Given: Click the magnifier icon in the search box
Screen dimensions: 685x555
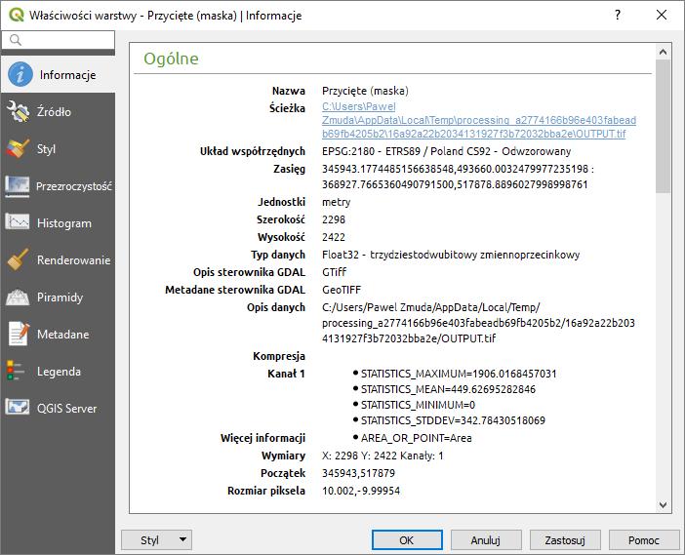Looking at the screenshot, I should pyautogui.click(x=16, y=40).
